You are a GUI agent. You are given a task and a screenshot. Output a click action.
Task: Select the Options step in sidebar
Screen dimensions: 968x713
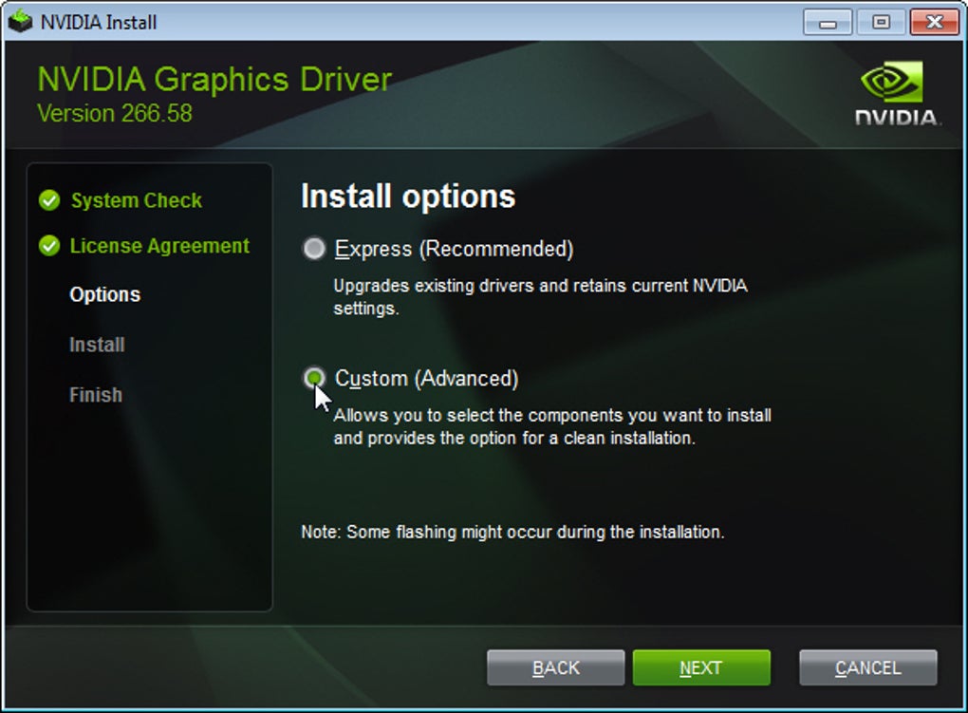point(105,294)
